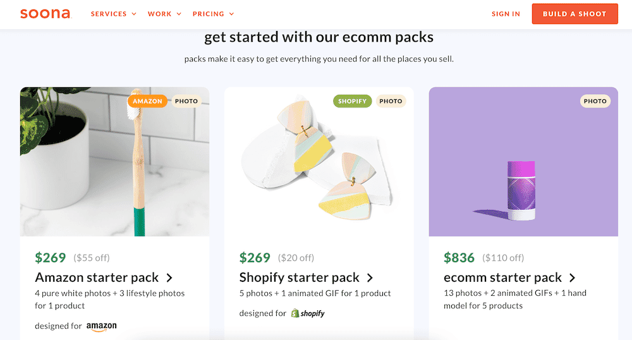Click the Sign In link
Viewport: 632px width, 340px height.
click(x=506, y=14)
